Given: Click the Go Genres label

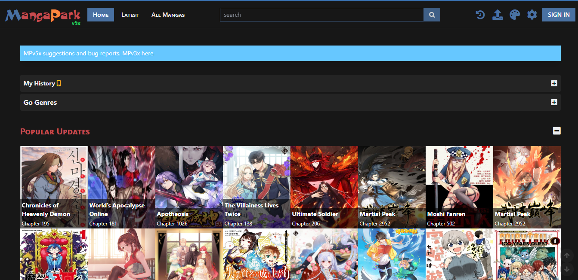Looking at the screenshot, I should [x=40, y=102].
